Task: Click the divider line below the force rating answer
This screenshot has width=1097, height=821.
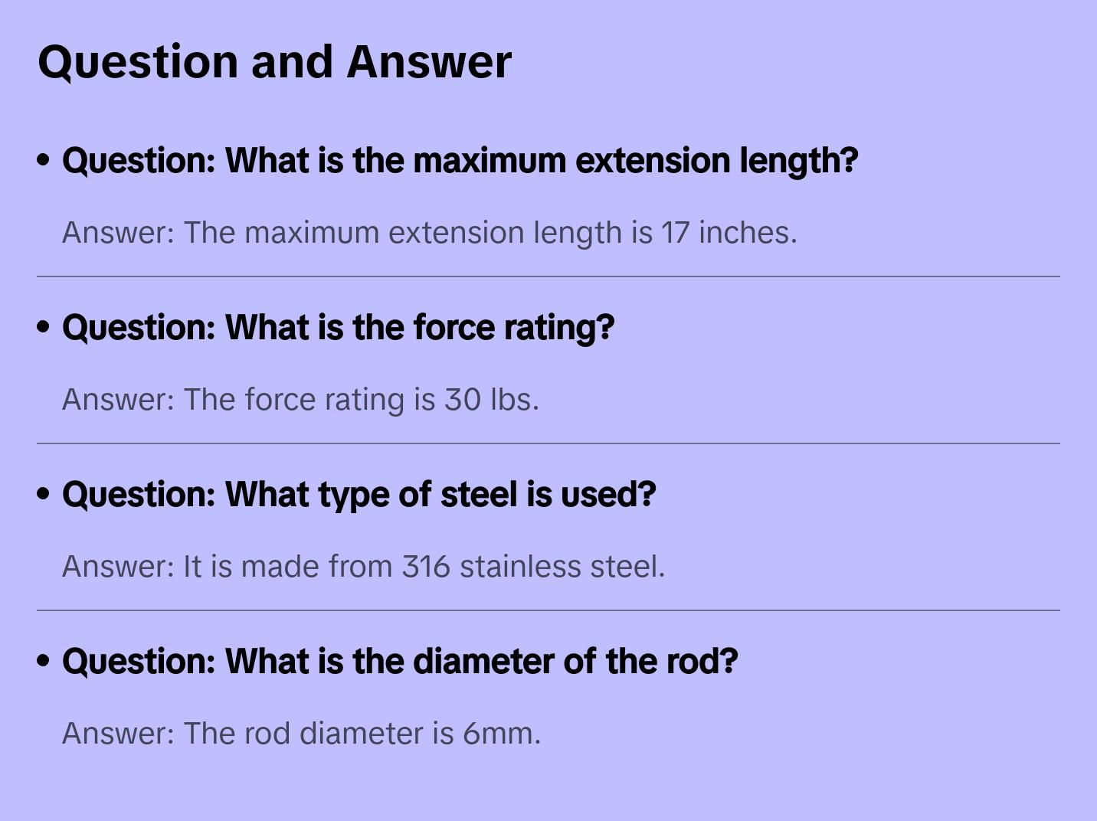Action: 548,443
